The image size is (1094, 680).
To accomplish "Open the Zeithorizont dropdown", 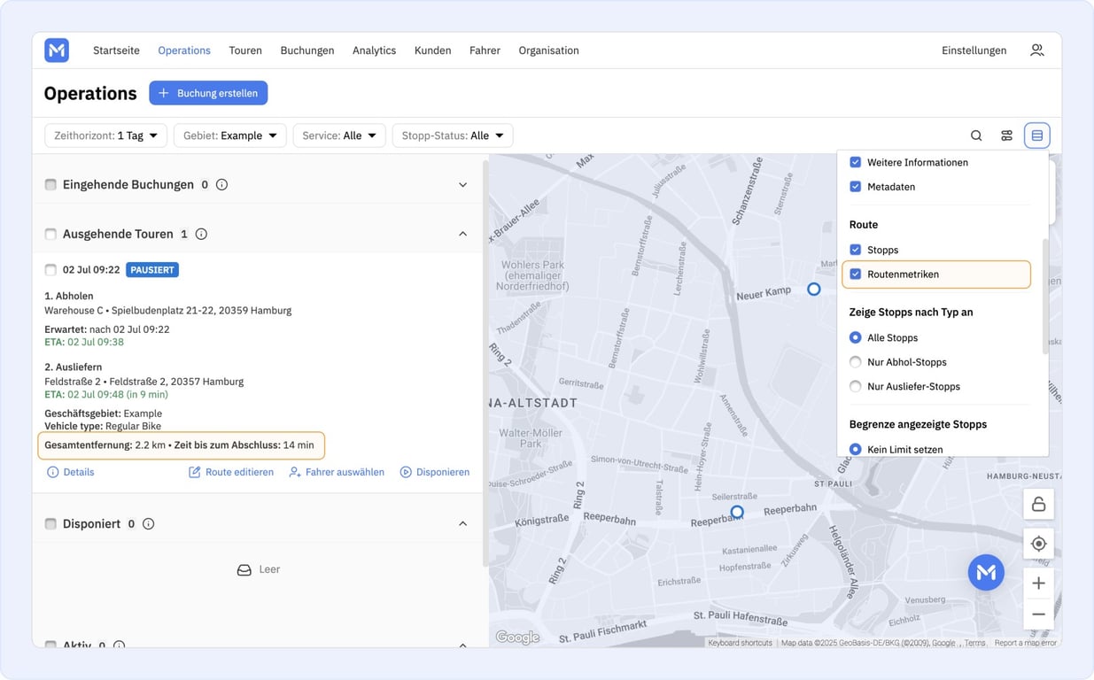I will 105,135.
